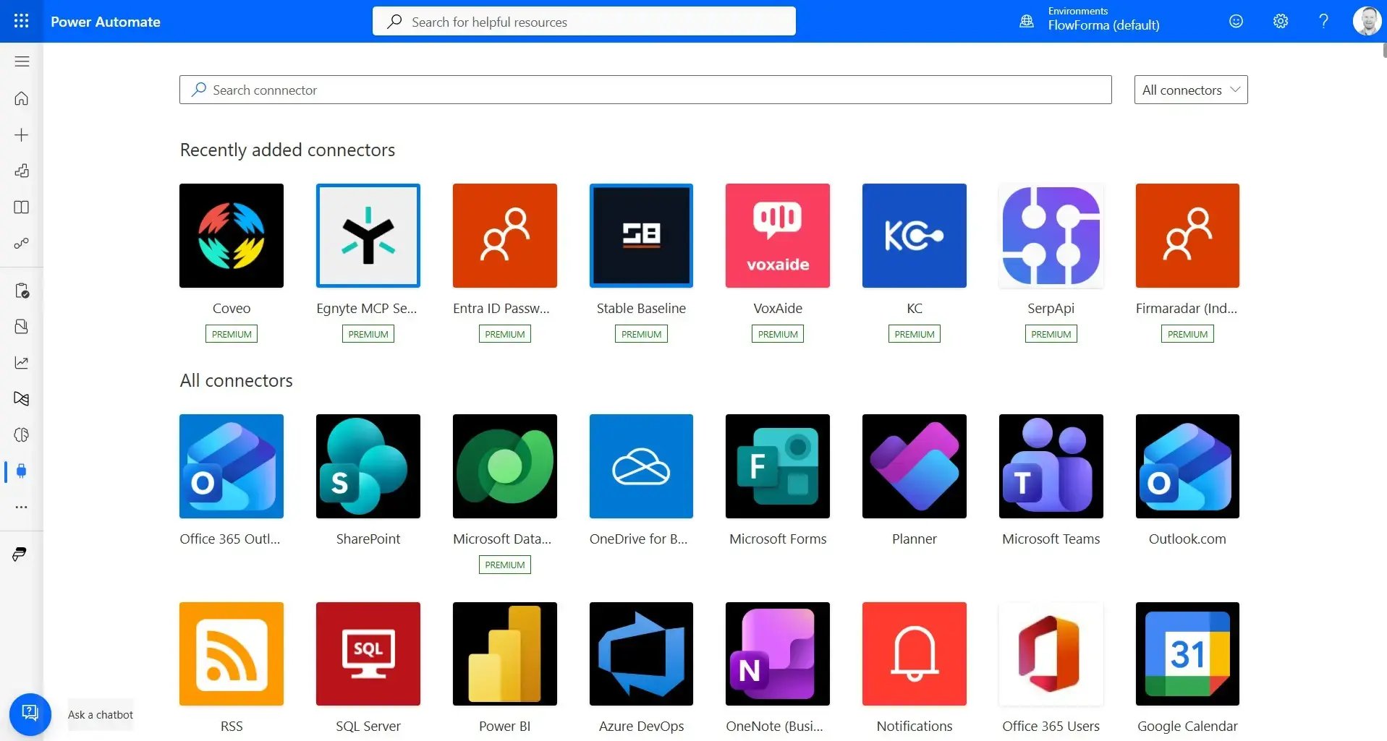
Task: Open the Entra ID Password connector tile
Action: pos(505,236)
